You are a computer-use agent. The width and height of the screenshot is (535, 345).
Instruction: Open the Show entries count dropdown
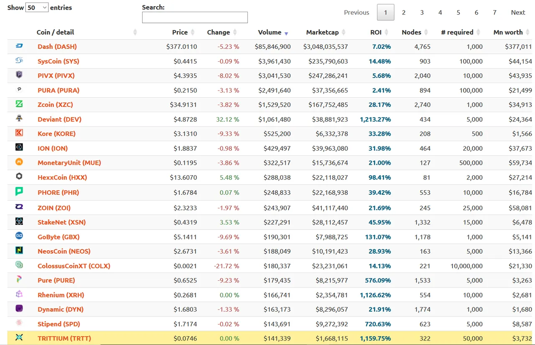(x=37, y=8)
